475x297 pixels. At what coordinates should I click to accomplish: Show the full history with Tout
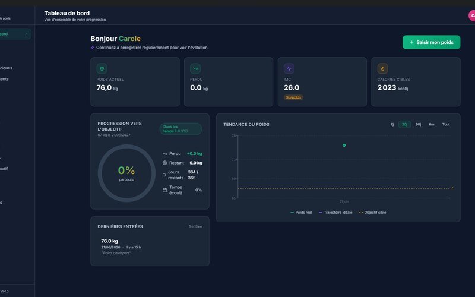pyautogui.click(x=446, y=124)
